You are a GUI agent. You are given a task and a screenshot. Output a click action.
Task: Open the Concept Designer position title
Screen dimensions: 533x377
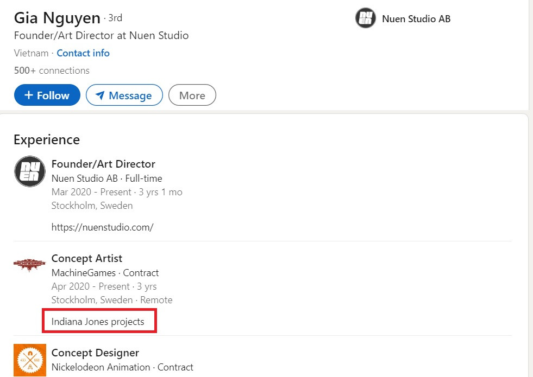click(x=95, y=353)
